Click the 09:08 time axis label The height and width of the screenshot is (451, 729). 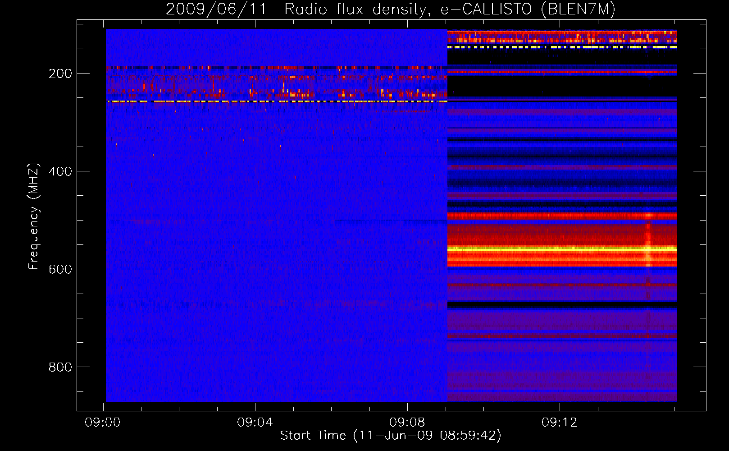pyautogui.click(x=407, y=423)
